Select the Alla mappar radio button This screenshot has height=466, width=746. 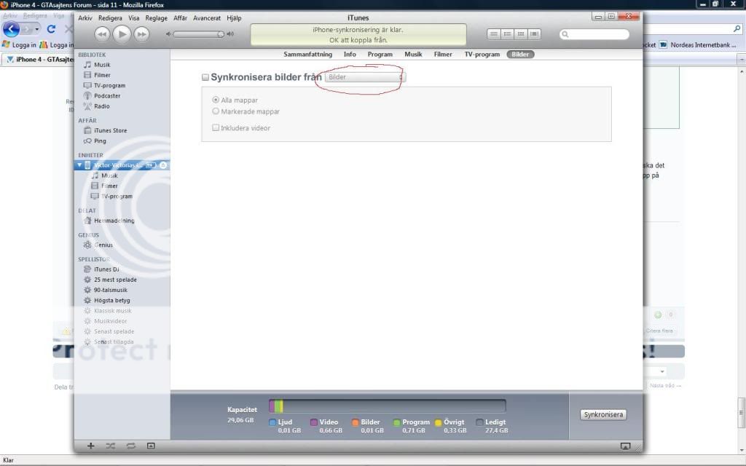[216, 100]
